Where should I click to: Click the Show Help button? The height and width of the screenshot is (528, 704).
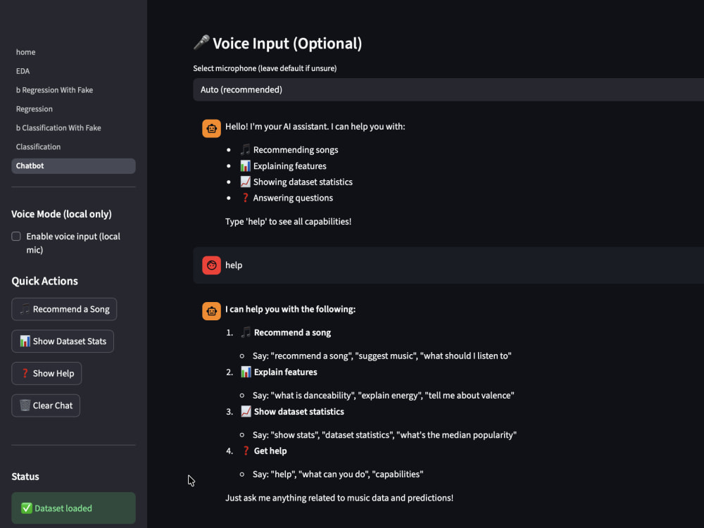(x=46, y=374)
